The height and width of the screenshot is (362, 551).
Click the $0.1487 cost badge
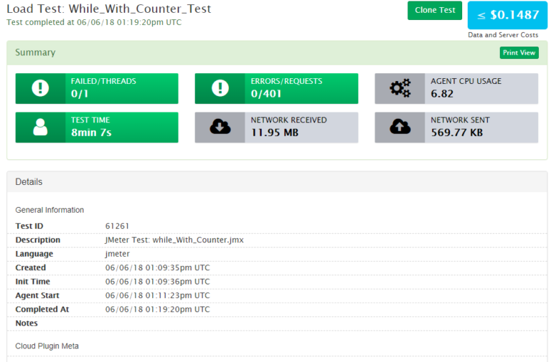(x=507, y=15)
